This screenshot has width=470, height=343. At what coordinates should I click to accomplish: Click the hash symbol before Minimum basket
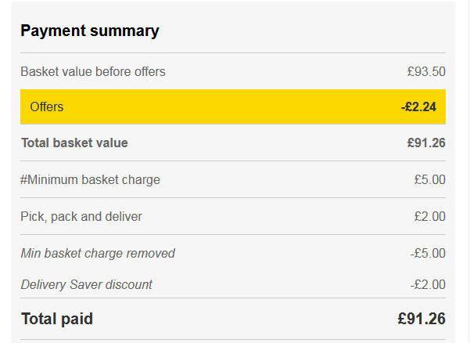[x=23, y=180]
